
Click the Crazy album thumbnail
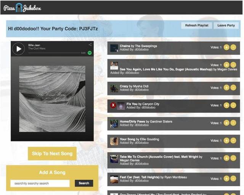(114, 88)
